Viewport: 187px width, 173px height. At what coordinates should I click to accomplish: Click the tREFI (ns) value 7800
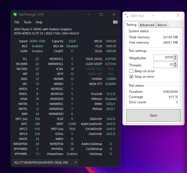(72, 129)
